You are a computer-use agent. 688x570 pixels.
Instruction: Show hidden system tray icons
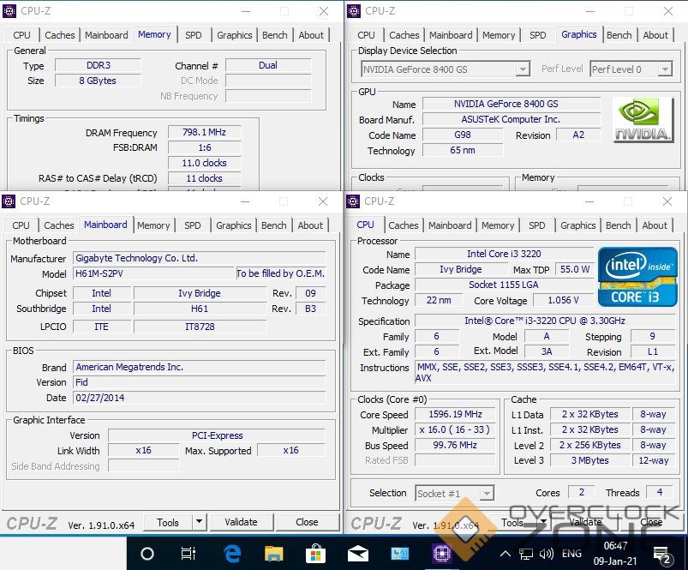[506, 554]
